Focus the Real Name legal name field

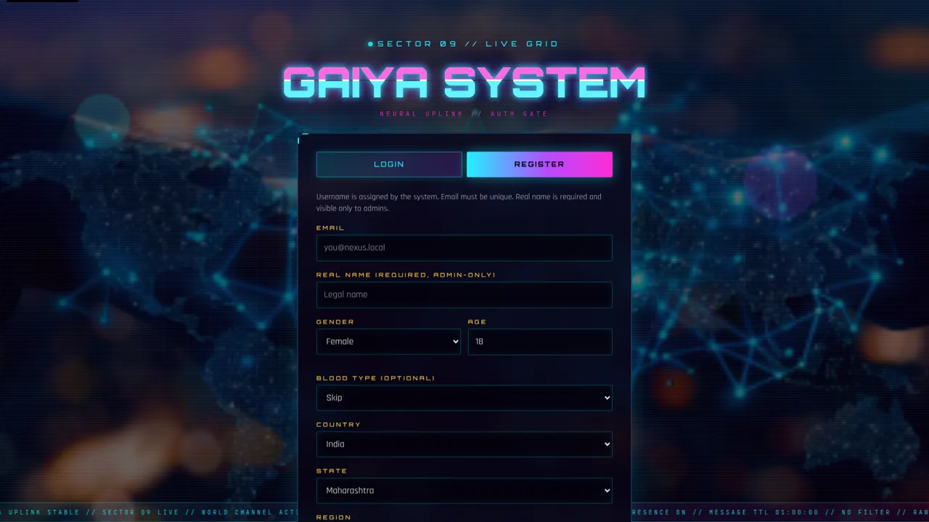[x=464, y=295]
